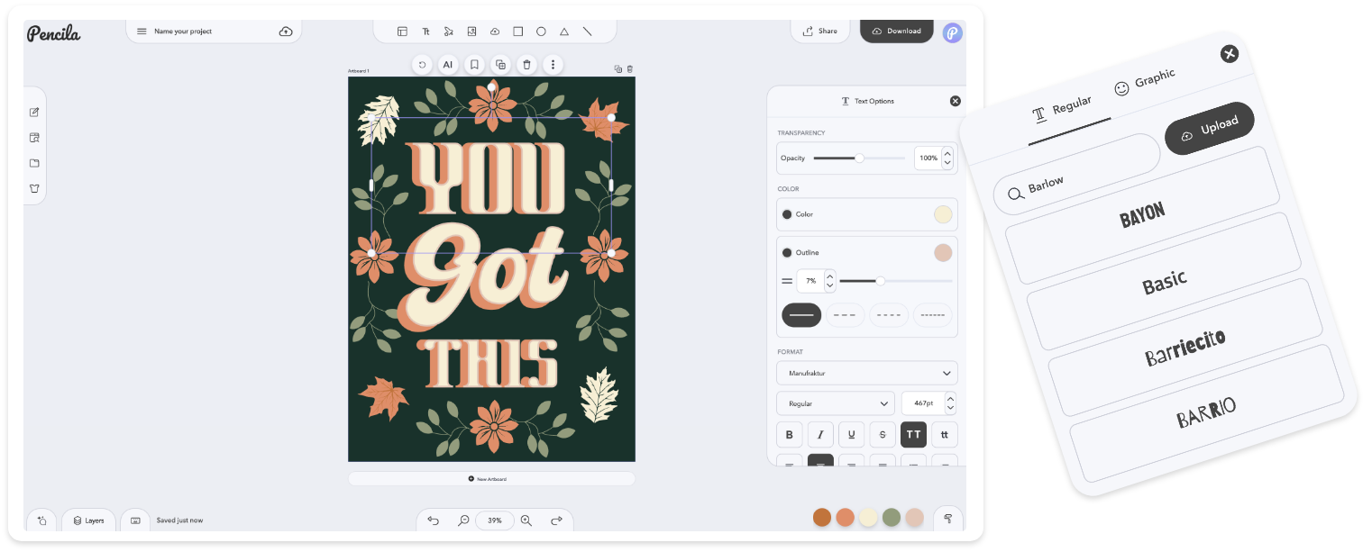Toggle bold text formatting
1372x552 pixels.
789,435
